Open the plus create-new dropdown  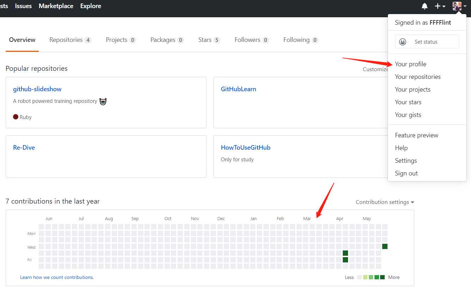pos(440,6)
